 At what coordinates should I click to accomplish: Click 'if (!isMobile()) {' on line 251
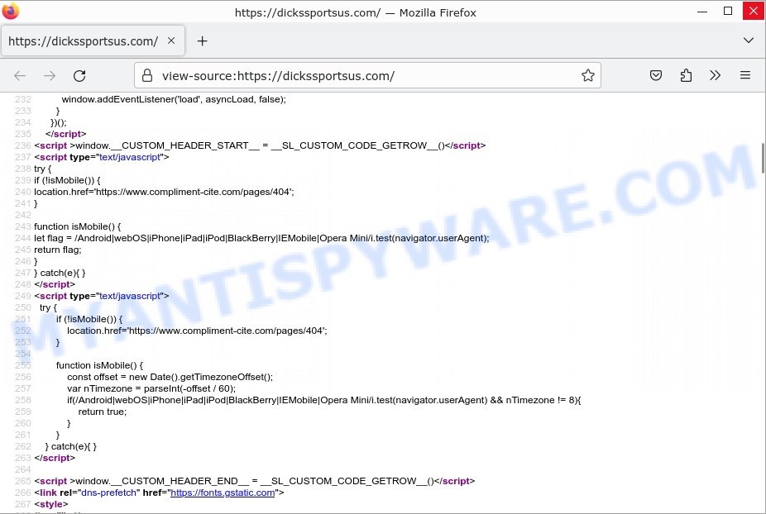pyautogui.click(x=89, y=319)
